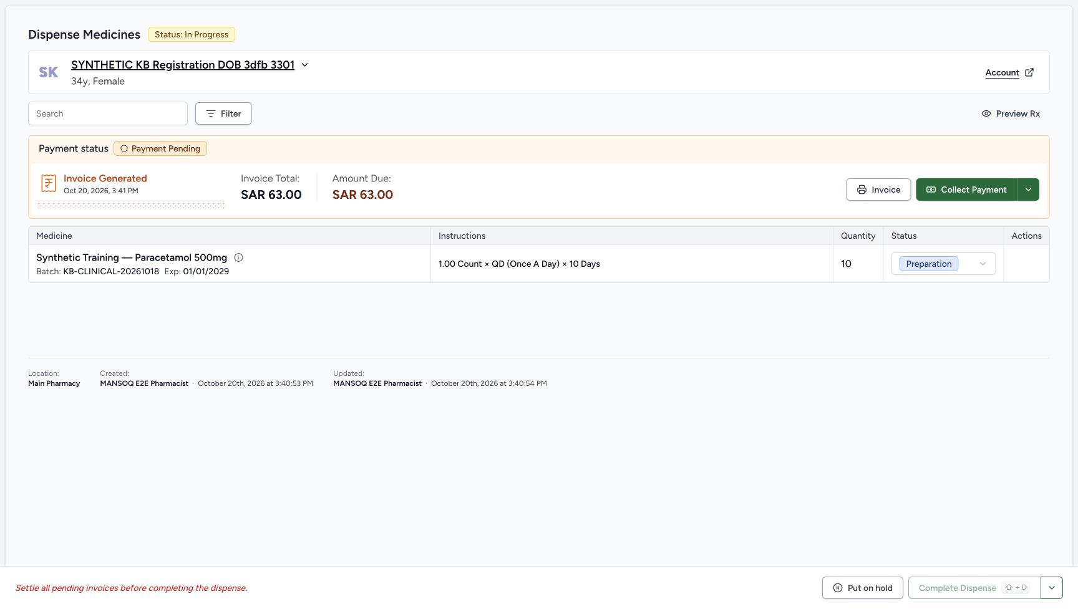The height and width of the screenshot is (609, 1078).
Task: Click Invoice Total SAR 63.00 value
Action: tap(271, 194)
